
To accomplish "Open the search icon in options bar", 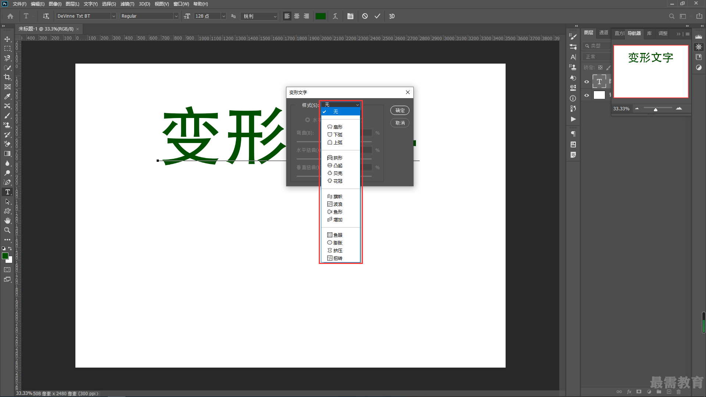I will 671,16.
